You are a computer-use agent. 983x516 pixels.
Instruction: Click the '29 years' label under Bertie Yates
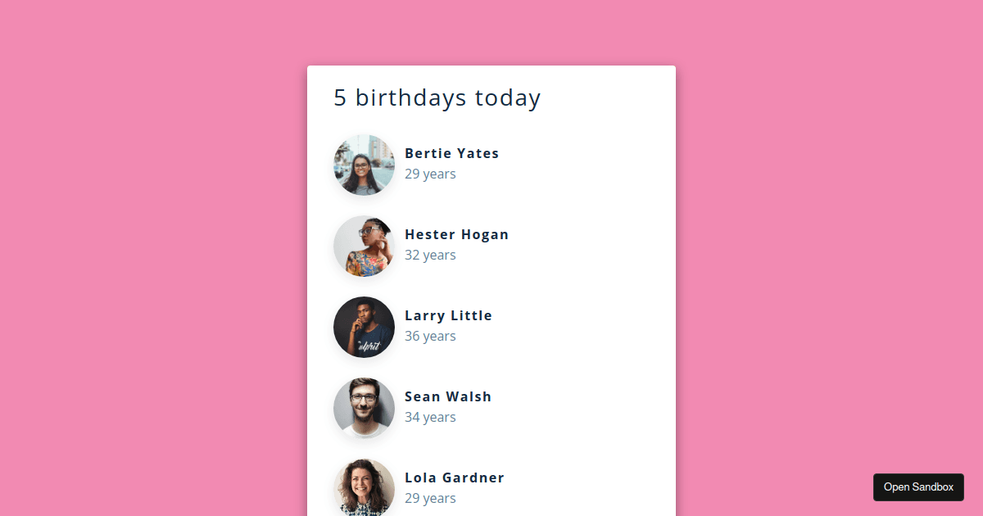point(430,174)
